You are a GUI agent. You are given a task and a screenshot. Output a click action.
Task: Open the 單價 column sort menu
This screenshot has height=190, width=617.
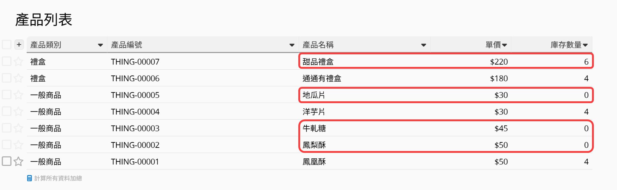505,45
